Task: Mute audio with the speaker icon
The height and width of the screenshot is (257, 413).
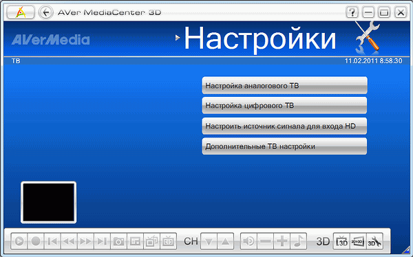Action: click(248, 241)
